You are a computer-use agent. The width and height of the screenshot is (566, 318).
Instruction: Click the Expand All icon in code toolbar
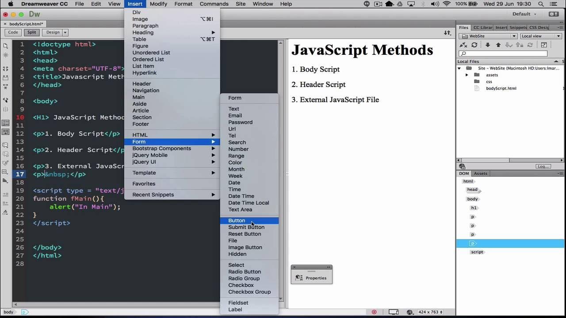5,87
